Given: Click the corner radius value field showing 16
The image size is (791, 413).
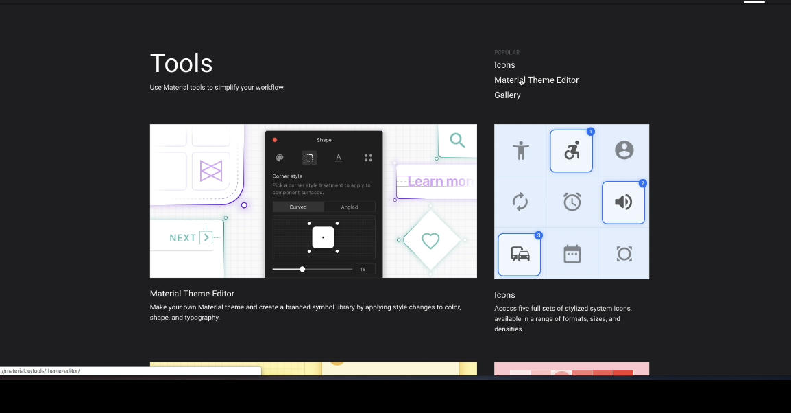Looking at the screenshot, I should tap(365, 269).
